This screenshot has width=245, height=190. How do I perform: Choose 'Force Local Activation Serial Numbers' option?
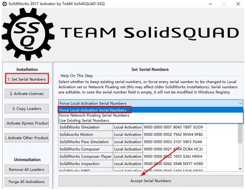pyautogui.click(x=93, y=110)
